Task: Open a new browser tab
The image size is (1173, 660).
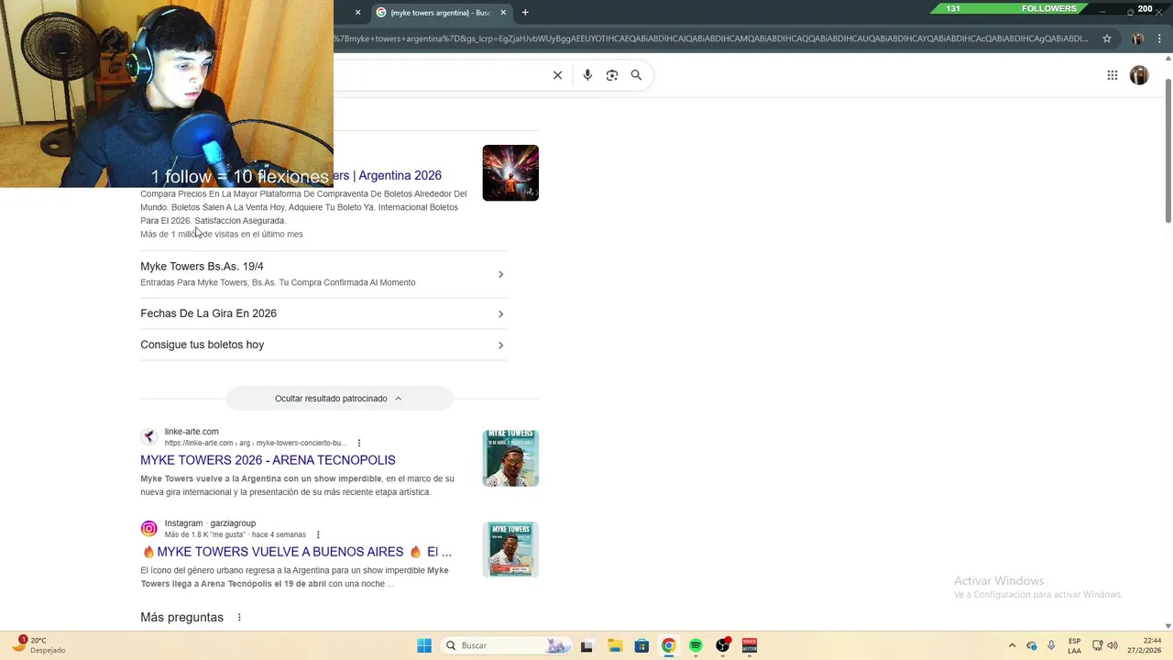Action: [x=525, y=12]
